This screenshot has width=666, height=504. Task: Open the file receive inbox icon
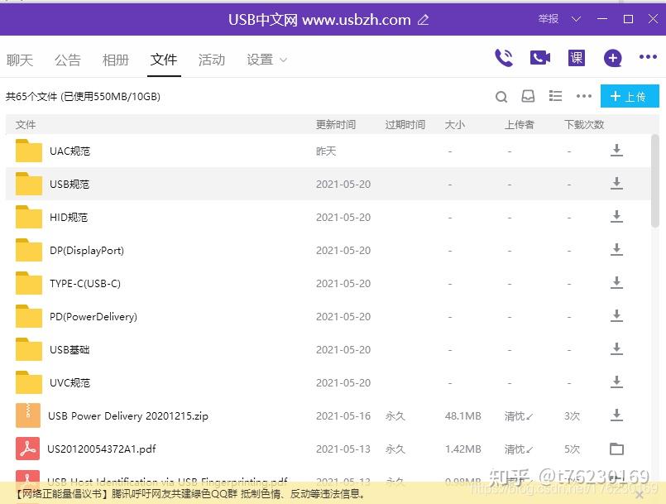tap(528, 96)
